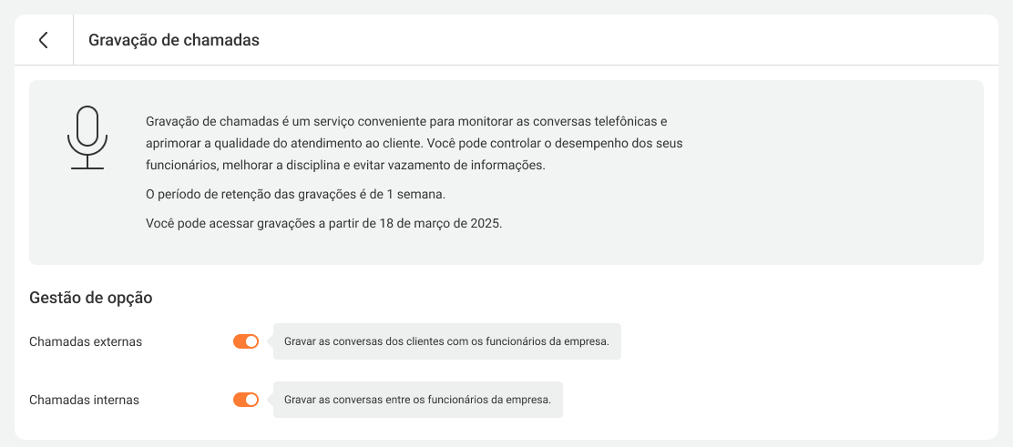Click the tooltip about clients' conversations with employees
The height and width of the screenshot is (447, 1013).
coord(446,341)
